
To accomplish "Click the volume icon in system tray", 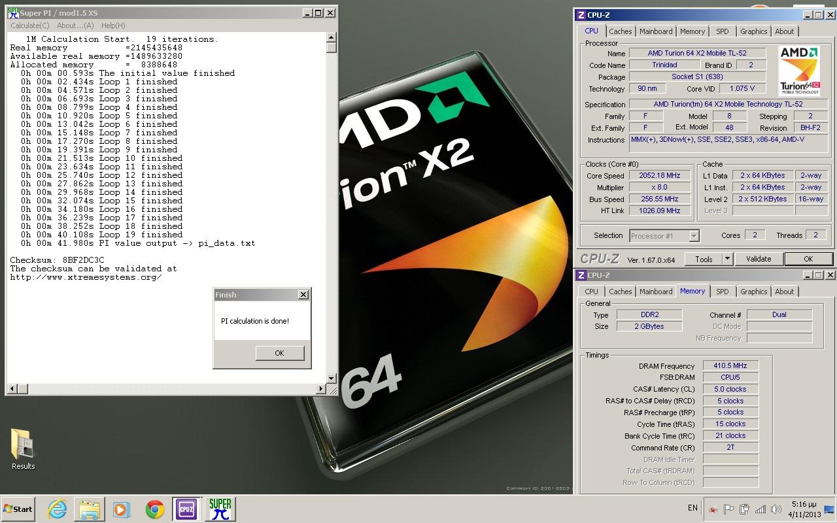I will 776,509.
